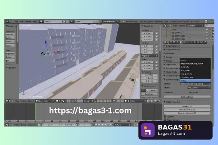Open the Render menu

pos(28,21)
